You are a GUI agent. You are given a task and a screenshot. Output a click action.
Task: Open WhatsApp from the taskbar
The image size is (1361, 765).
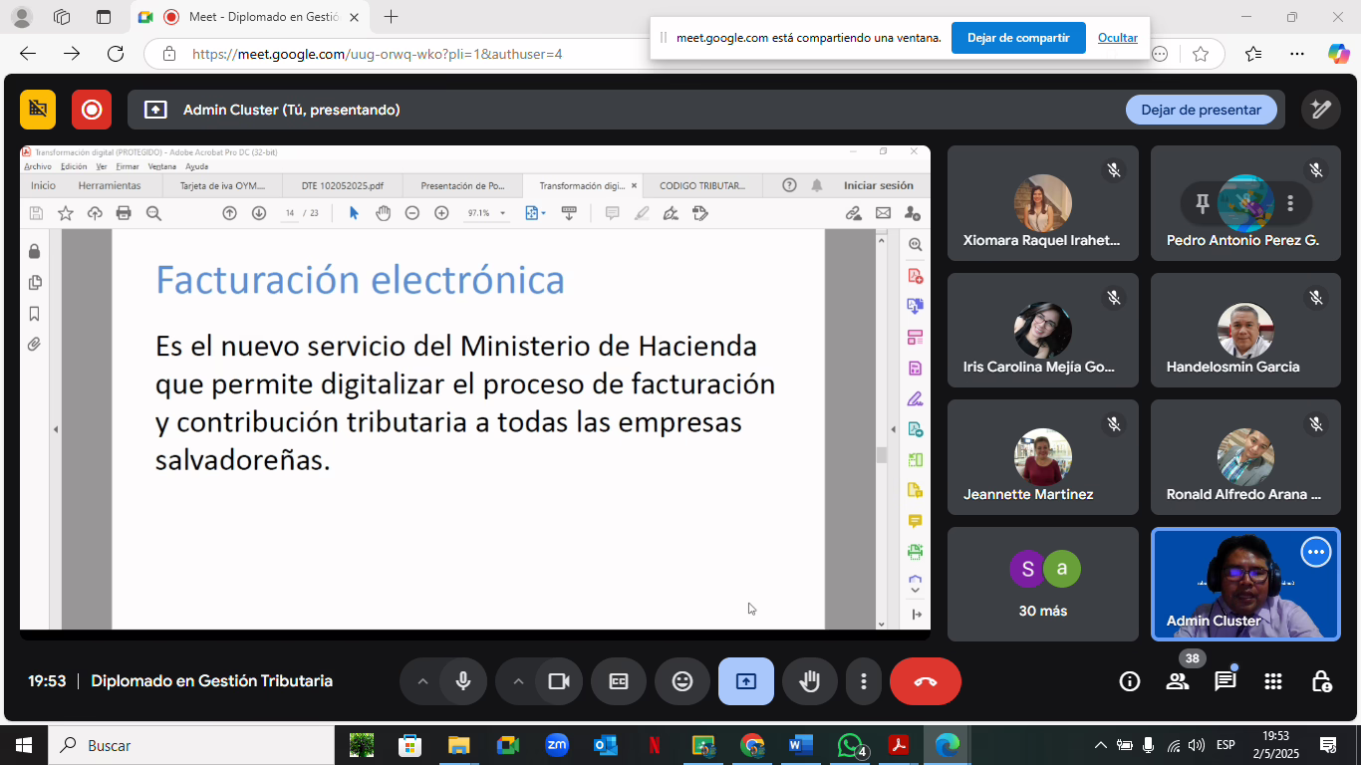click(x=850, y=745)
